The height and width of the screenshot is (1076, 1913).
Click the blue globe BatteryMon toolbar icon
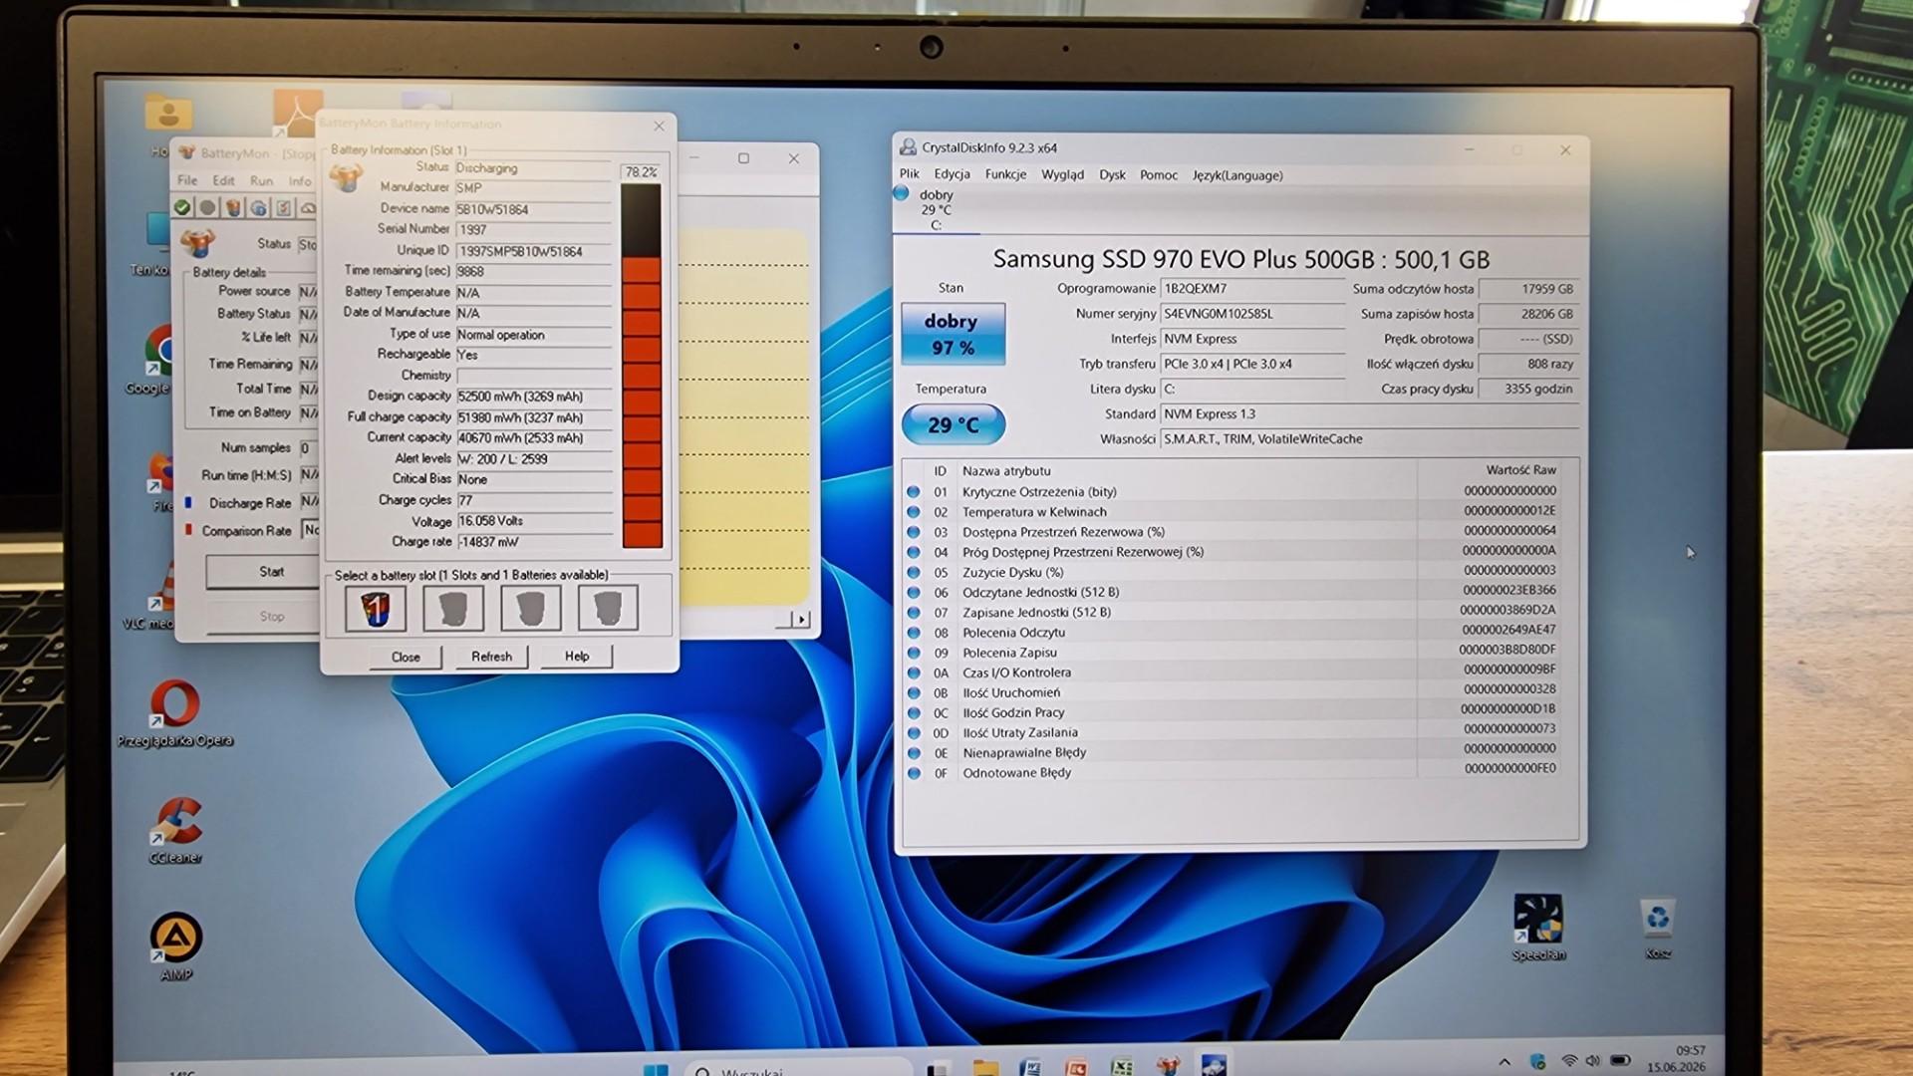tap(259, 207)
